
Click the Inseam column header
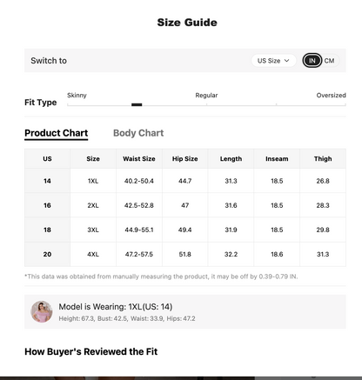[277, 159]
